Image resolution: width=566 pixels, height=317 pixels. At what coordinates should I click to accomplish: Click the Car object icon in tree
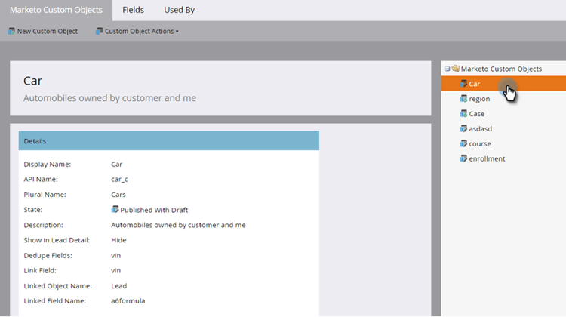[x=463, y=84]
